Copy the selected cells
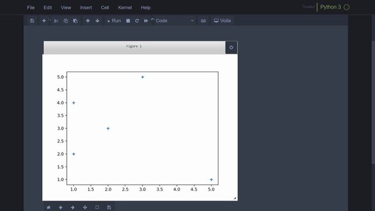 click(x=66, y=21)
